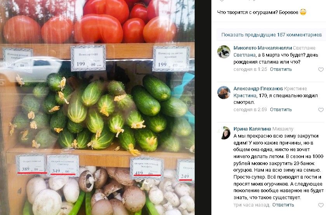The image size is (326, 215).
Task: Open Ирина Каляпина name link
Action: point(252,129)
